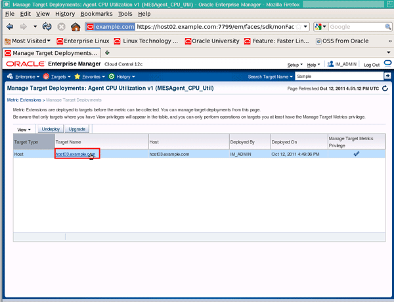Image resolution: width=394 pixels, height=302 pixels.
Task: Click the Google search input field
Action: tap(357, 27)
